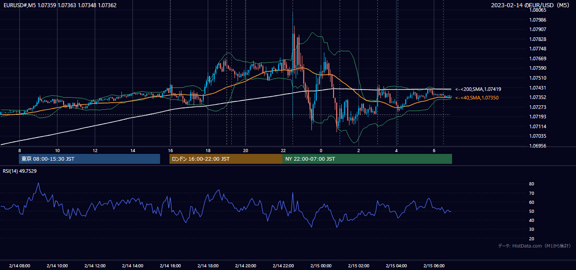Image resolution: width=576 pixels, height=270 pixels.
Task: Click bottom time label '2/14 10:00'
Action: click(x=57, y=265)
